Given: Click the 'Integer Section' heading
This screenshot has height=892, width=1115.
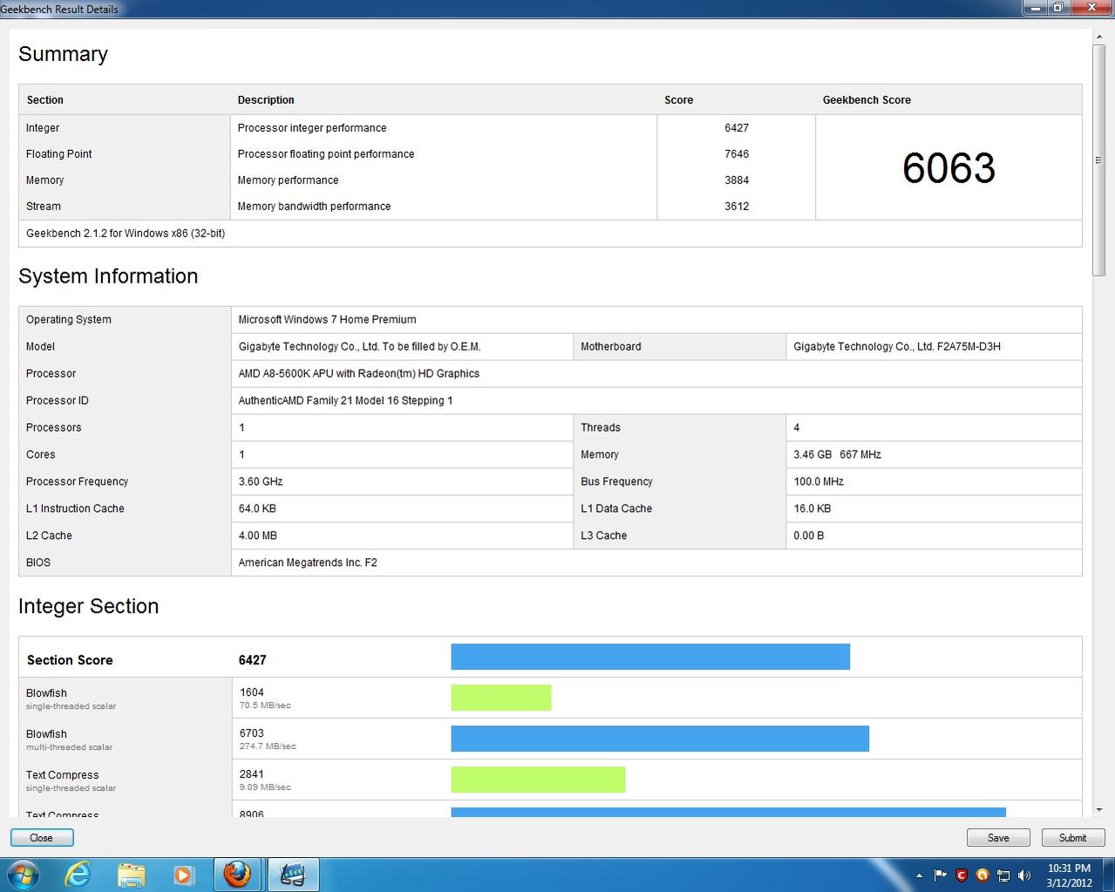Looking at the screenshot, I should [x=88, y=607].
